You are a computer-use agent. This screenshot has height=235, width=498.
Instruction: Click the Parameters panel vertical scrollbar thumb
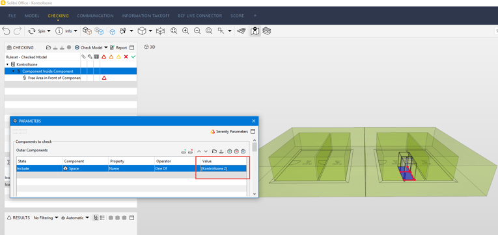click(x=255, y=147)
